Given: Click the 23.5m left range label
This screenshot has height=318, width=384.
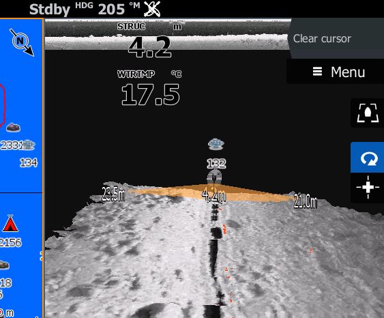Looking at the screenshot, I should pyautogui.click(x=113, y=195).
